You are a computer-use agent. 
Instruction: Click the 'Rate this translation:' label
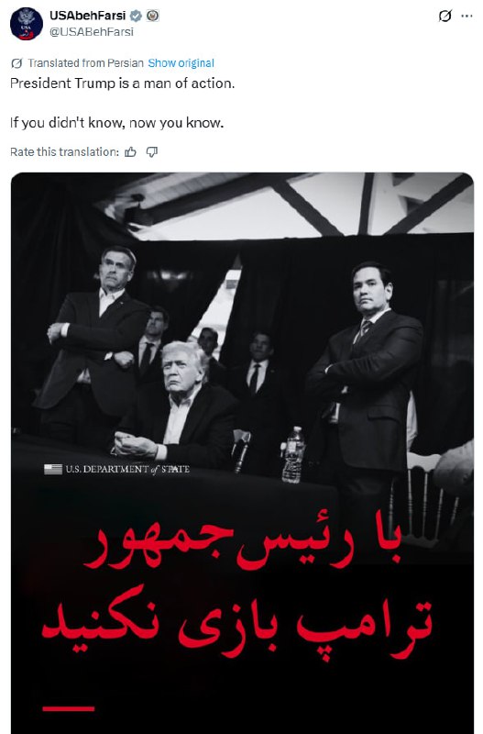coord(64,152)
